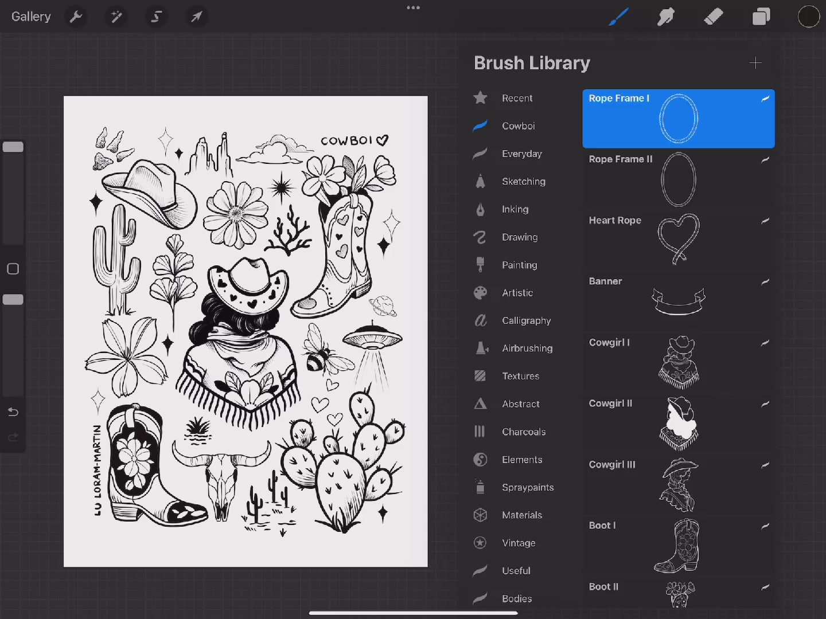Undo the last action
The width and height of the screenshot is (826, 619).
13,412
